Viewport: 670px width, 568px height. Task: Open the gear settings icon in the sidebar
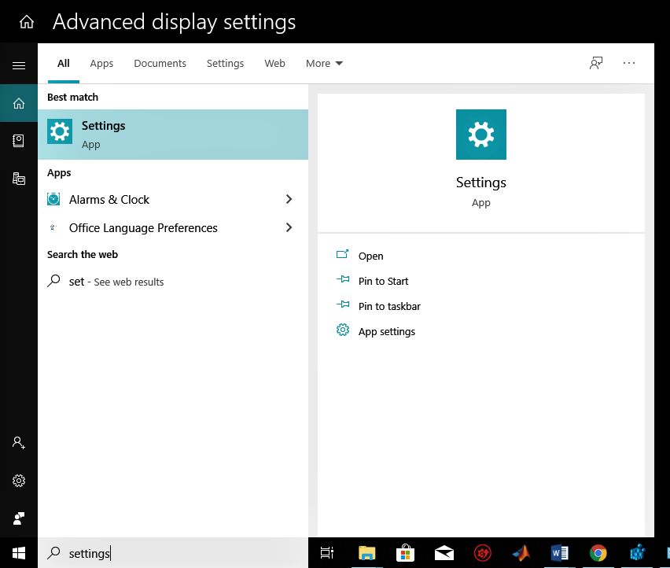click(19, 481)
